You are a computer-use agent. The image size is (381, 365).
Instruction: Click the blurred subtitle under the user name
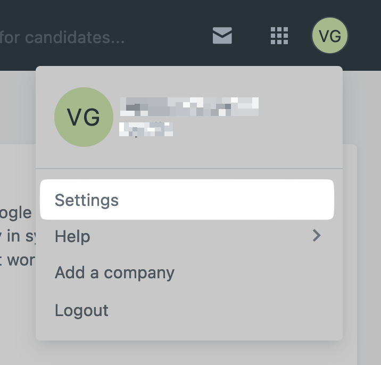(146, 129)
